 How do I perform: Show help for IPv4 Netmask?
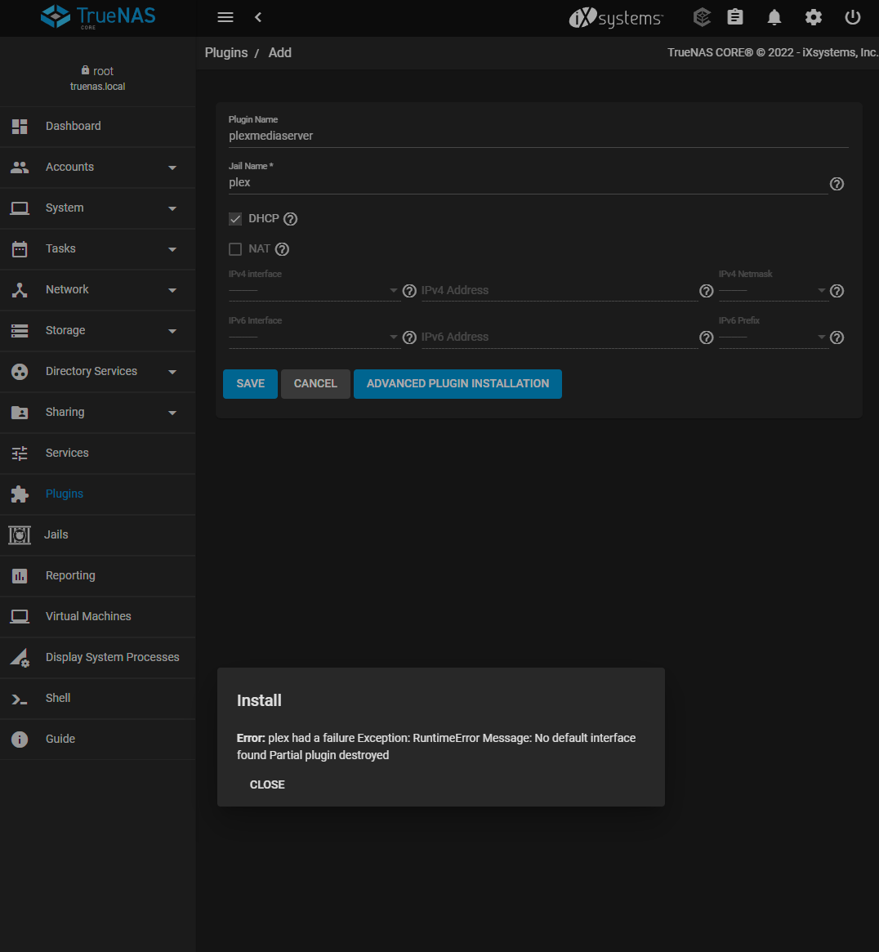837,291
